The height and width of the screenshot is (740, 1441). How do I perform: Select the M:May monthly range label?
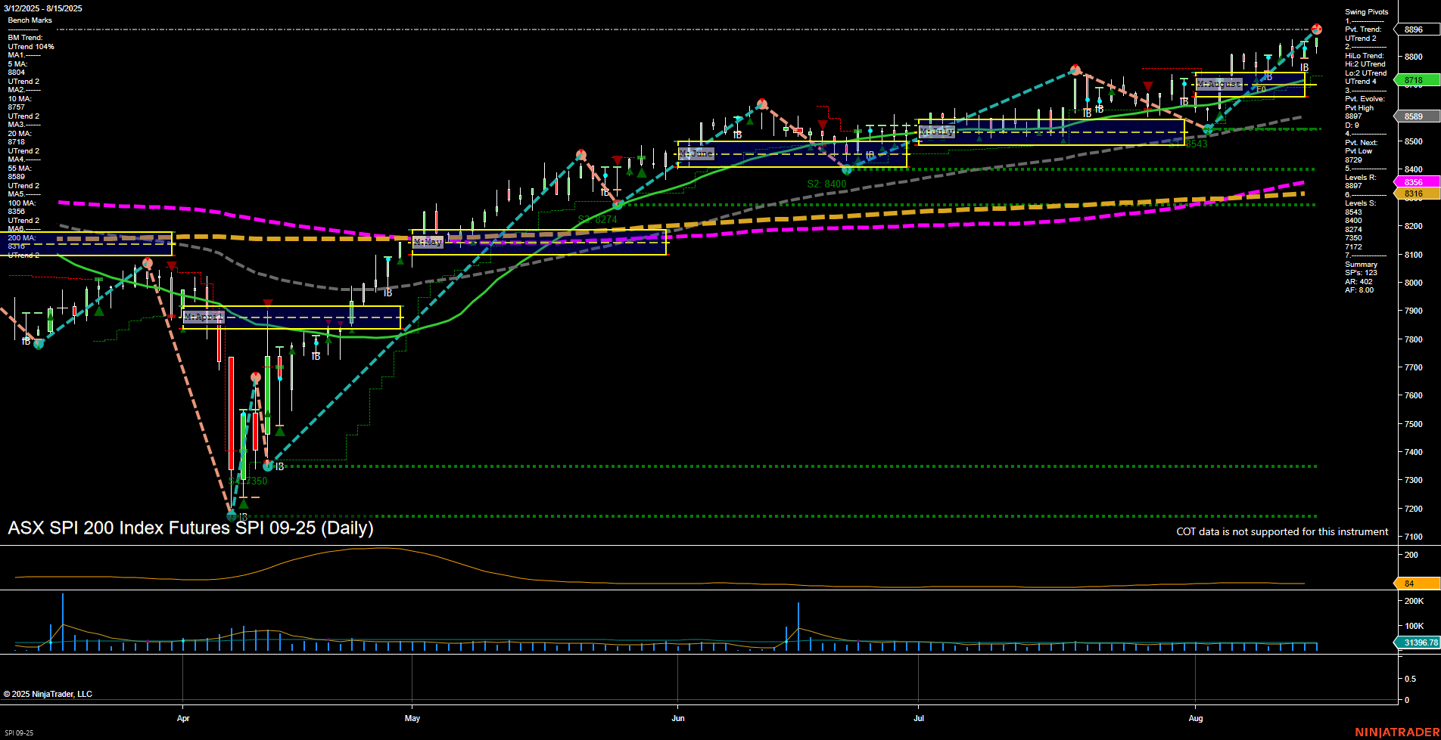[x=428, y=242]
